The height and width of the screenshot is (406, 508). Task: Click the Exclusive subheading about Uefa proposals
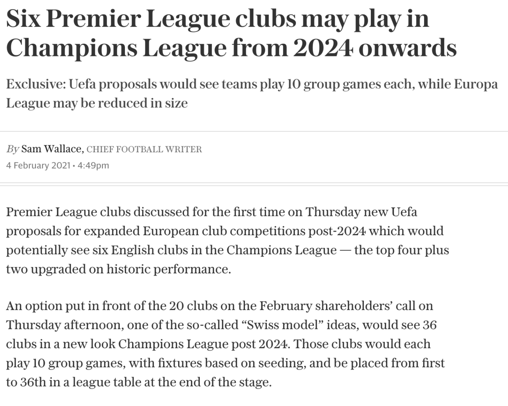click(x=252, y=94)
